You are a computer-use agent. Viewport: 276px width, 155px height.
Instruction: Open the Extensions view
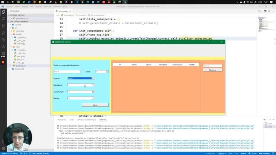coord(3,40)
